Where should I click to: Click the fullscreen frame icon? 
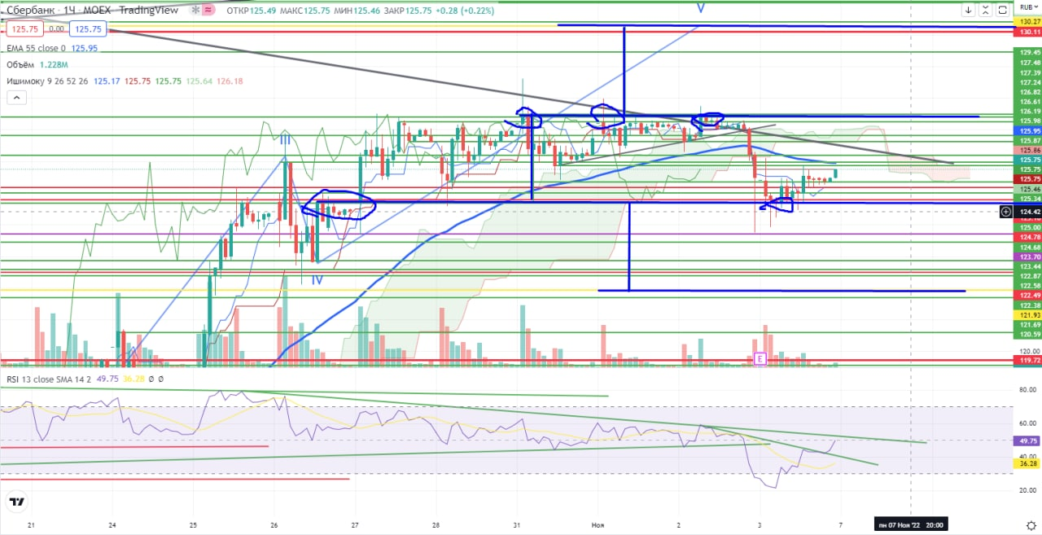tap(1003, 11)
